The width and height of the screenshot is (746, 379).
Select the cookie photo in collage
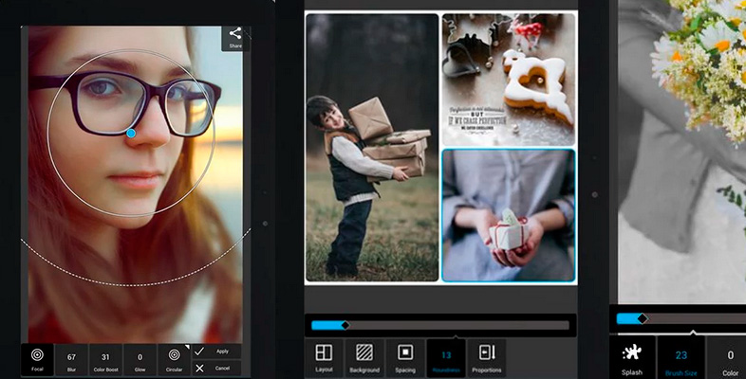tap(509, 80)
